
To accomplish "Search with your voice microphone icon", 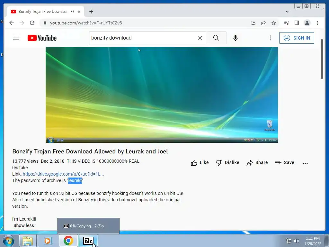I will pyautogui.click(x=236, y=38).
